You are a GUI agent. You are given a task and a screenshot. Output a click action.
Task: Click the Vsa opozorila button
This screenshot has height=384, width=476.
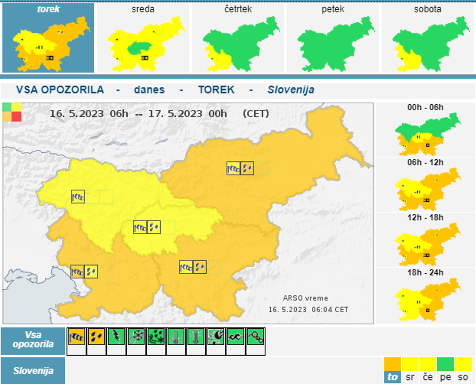pos(33,340)
